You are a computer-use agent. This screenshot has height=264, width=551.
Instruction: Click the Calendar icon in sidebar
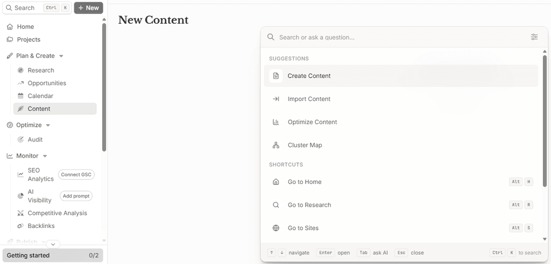pyautogui.click(x=21, y=96)
